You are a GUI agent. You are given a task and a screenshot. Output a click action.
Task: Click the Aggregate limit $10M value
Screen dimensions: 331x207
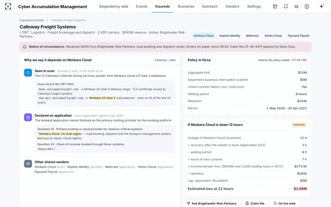pos(302,73)
